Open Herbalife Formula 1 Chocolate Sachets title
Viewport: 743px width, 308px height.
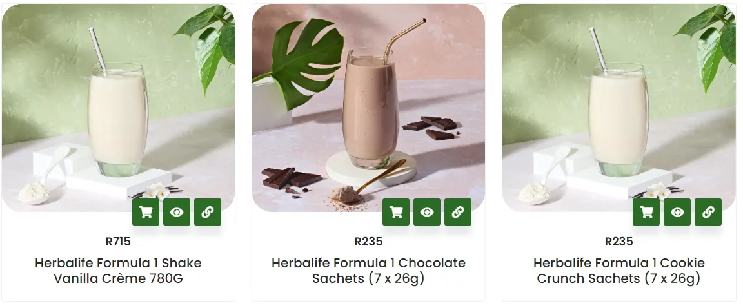368,271
